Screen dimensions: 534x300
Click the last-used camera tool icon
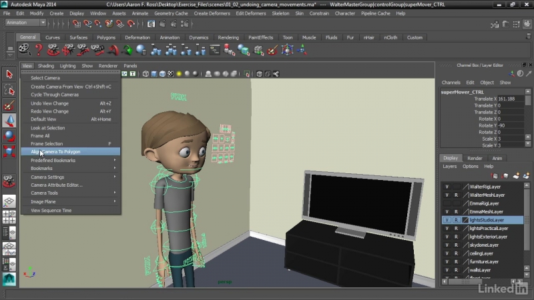pos(9,181)
